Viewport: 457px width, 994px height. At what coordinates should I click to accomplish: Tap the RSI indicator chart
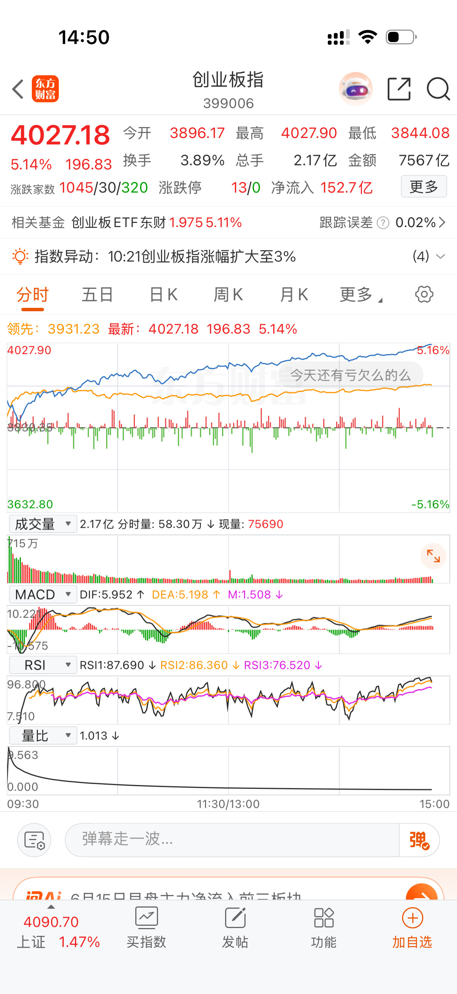point(228,700)
